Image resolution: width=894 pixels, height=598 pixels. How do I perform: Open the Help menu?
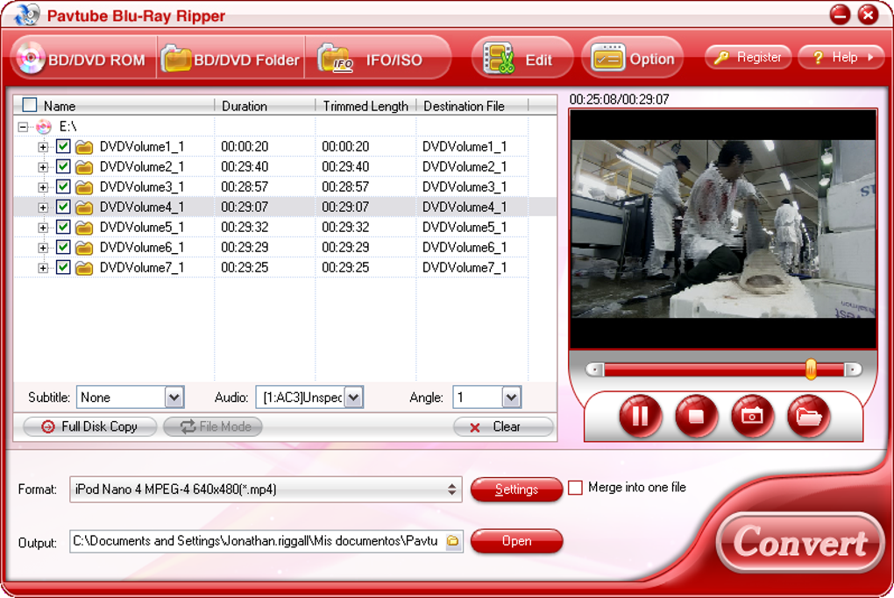841,58
